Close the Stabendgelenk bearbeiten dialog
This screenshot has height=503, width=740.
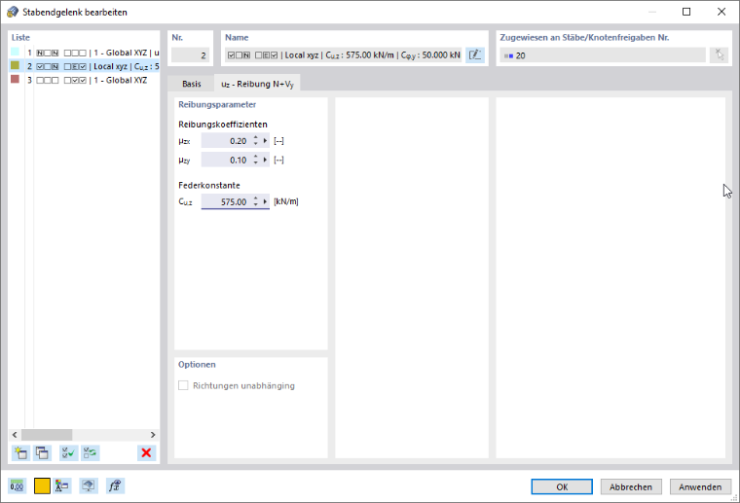coord(721,12)
